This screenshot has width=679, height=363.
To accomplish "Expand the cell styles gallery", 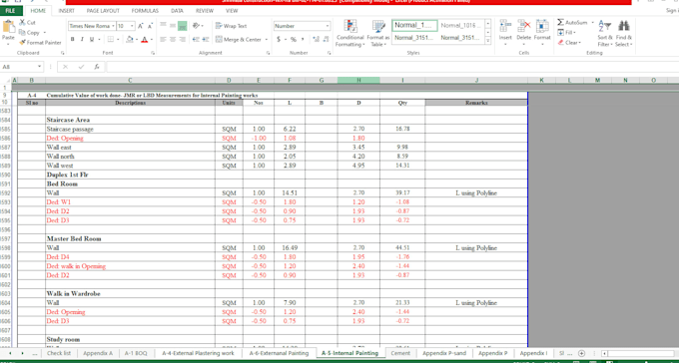I will 488,41.
